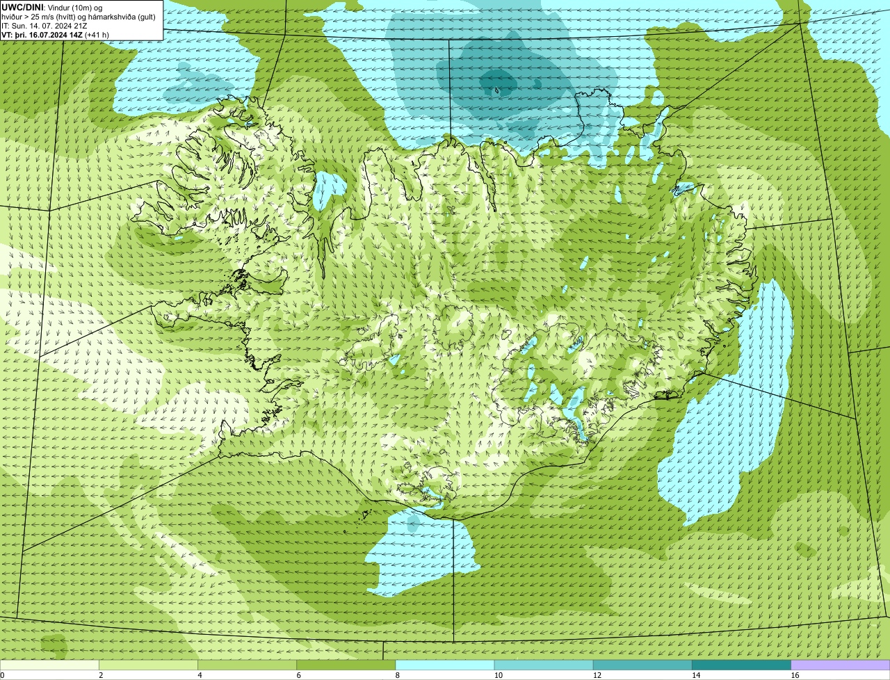Viewport: 890px width, 680px height.
Task: Click the legend scale label '8'
Action: pyautogui.click(x=397, y=675)
